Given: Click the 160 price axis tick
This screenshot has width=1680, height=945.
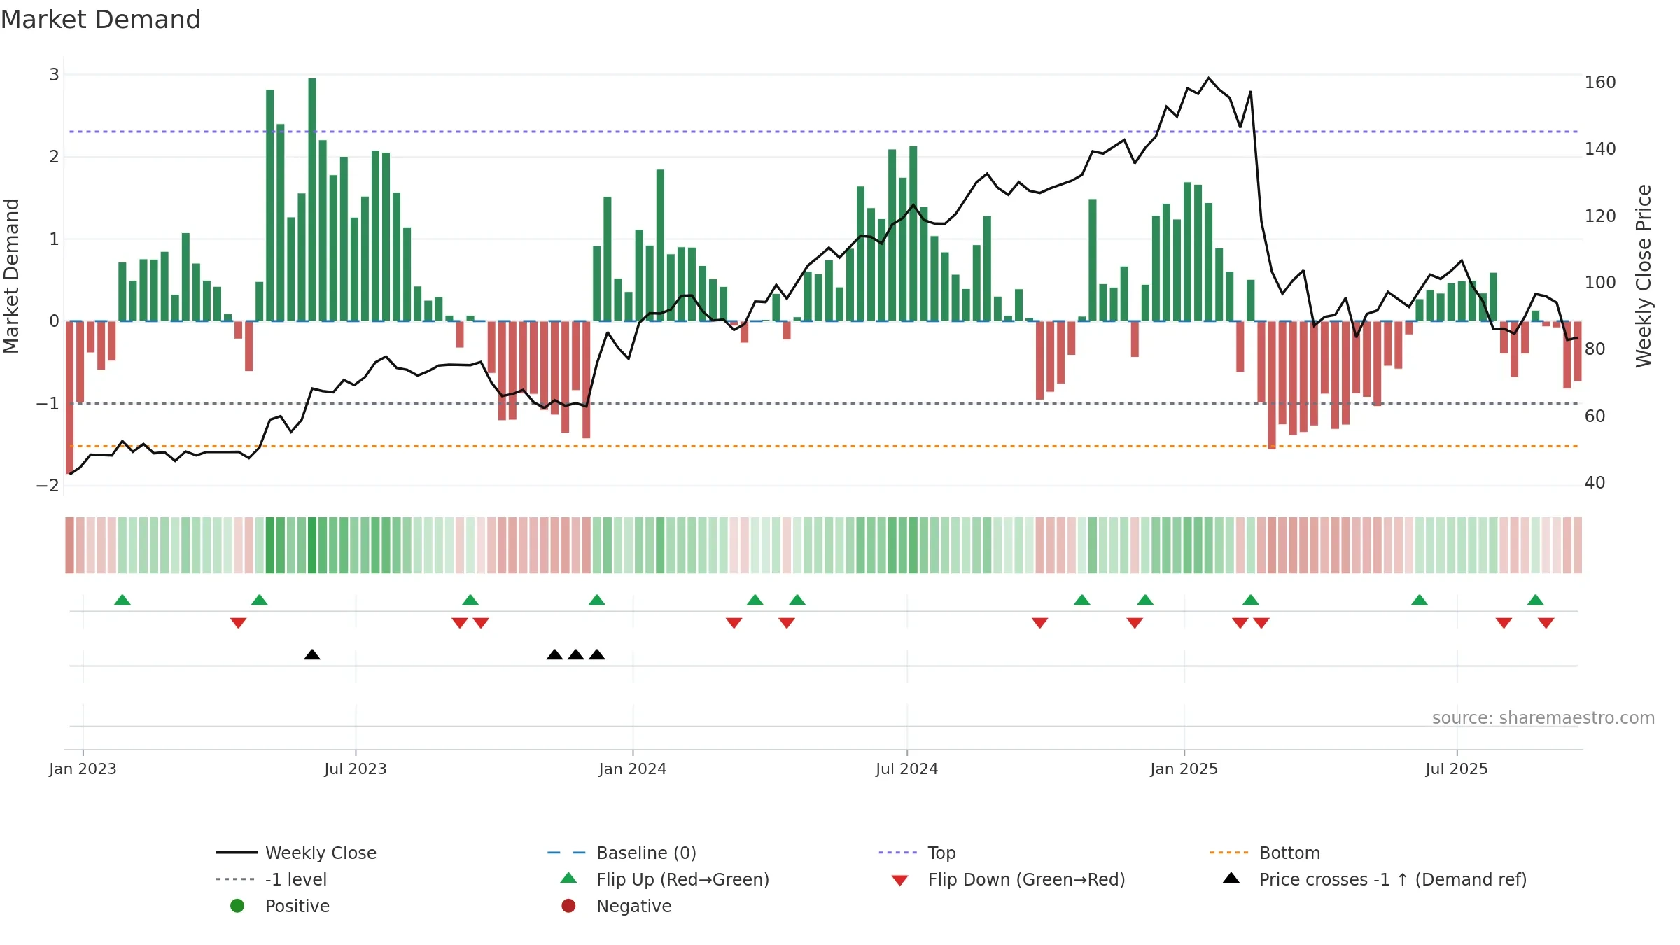Looking at the screenshot, I should pos(1600,83).
